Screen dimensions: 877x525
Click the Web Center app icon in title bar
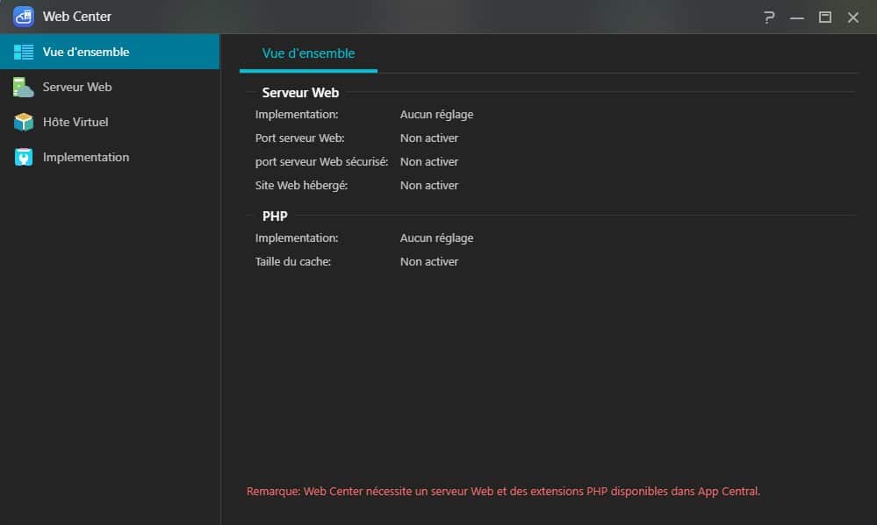(24, 17)
